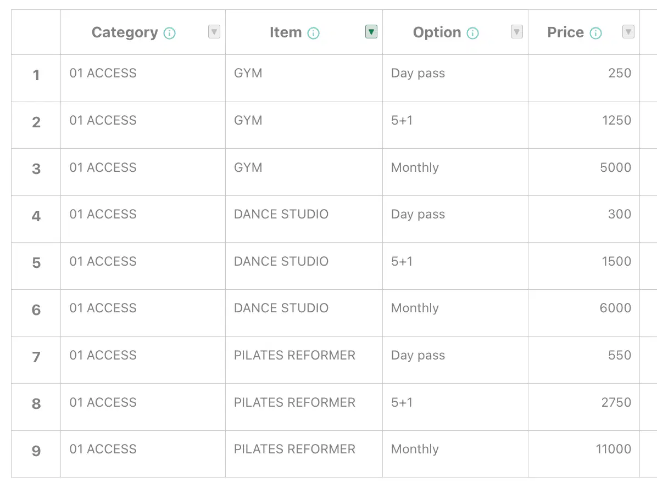Click the info icon next to Price

(x=595, y=33)
